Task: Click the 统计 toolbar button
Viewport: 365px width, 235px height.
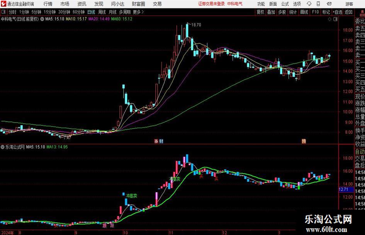Action: point(293,12)
